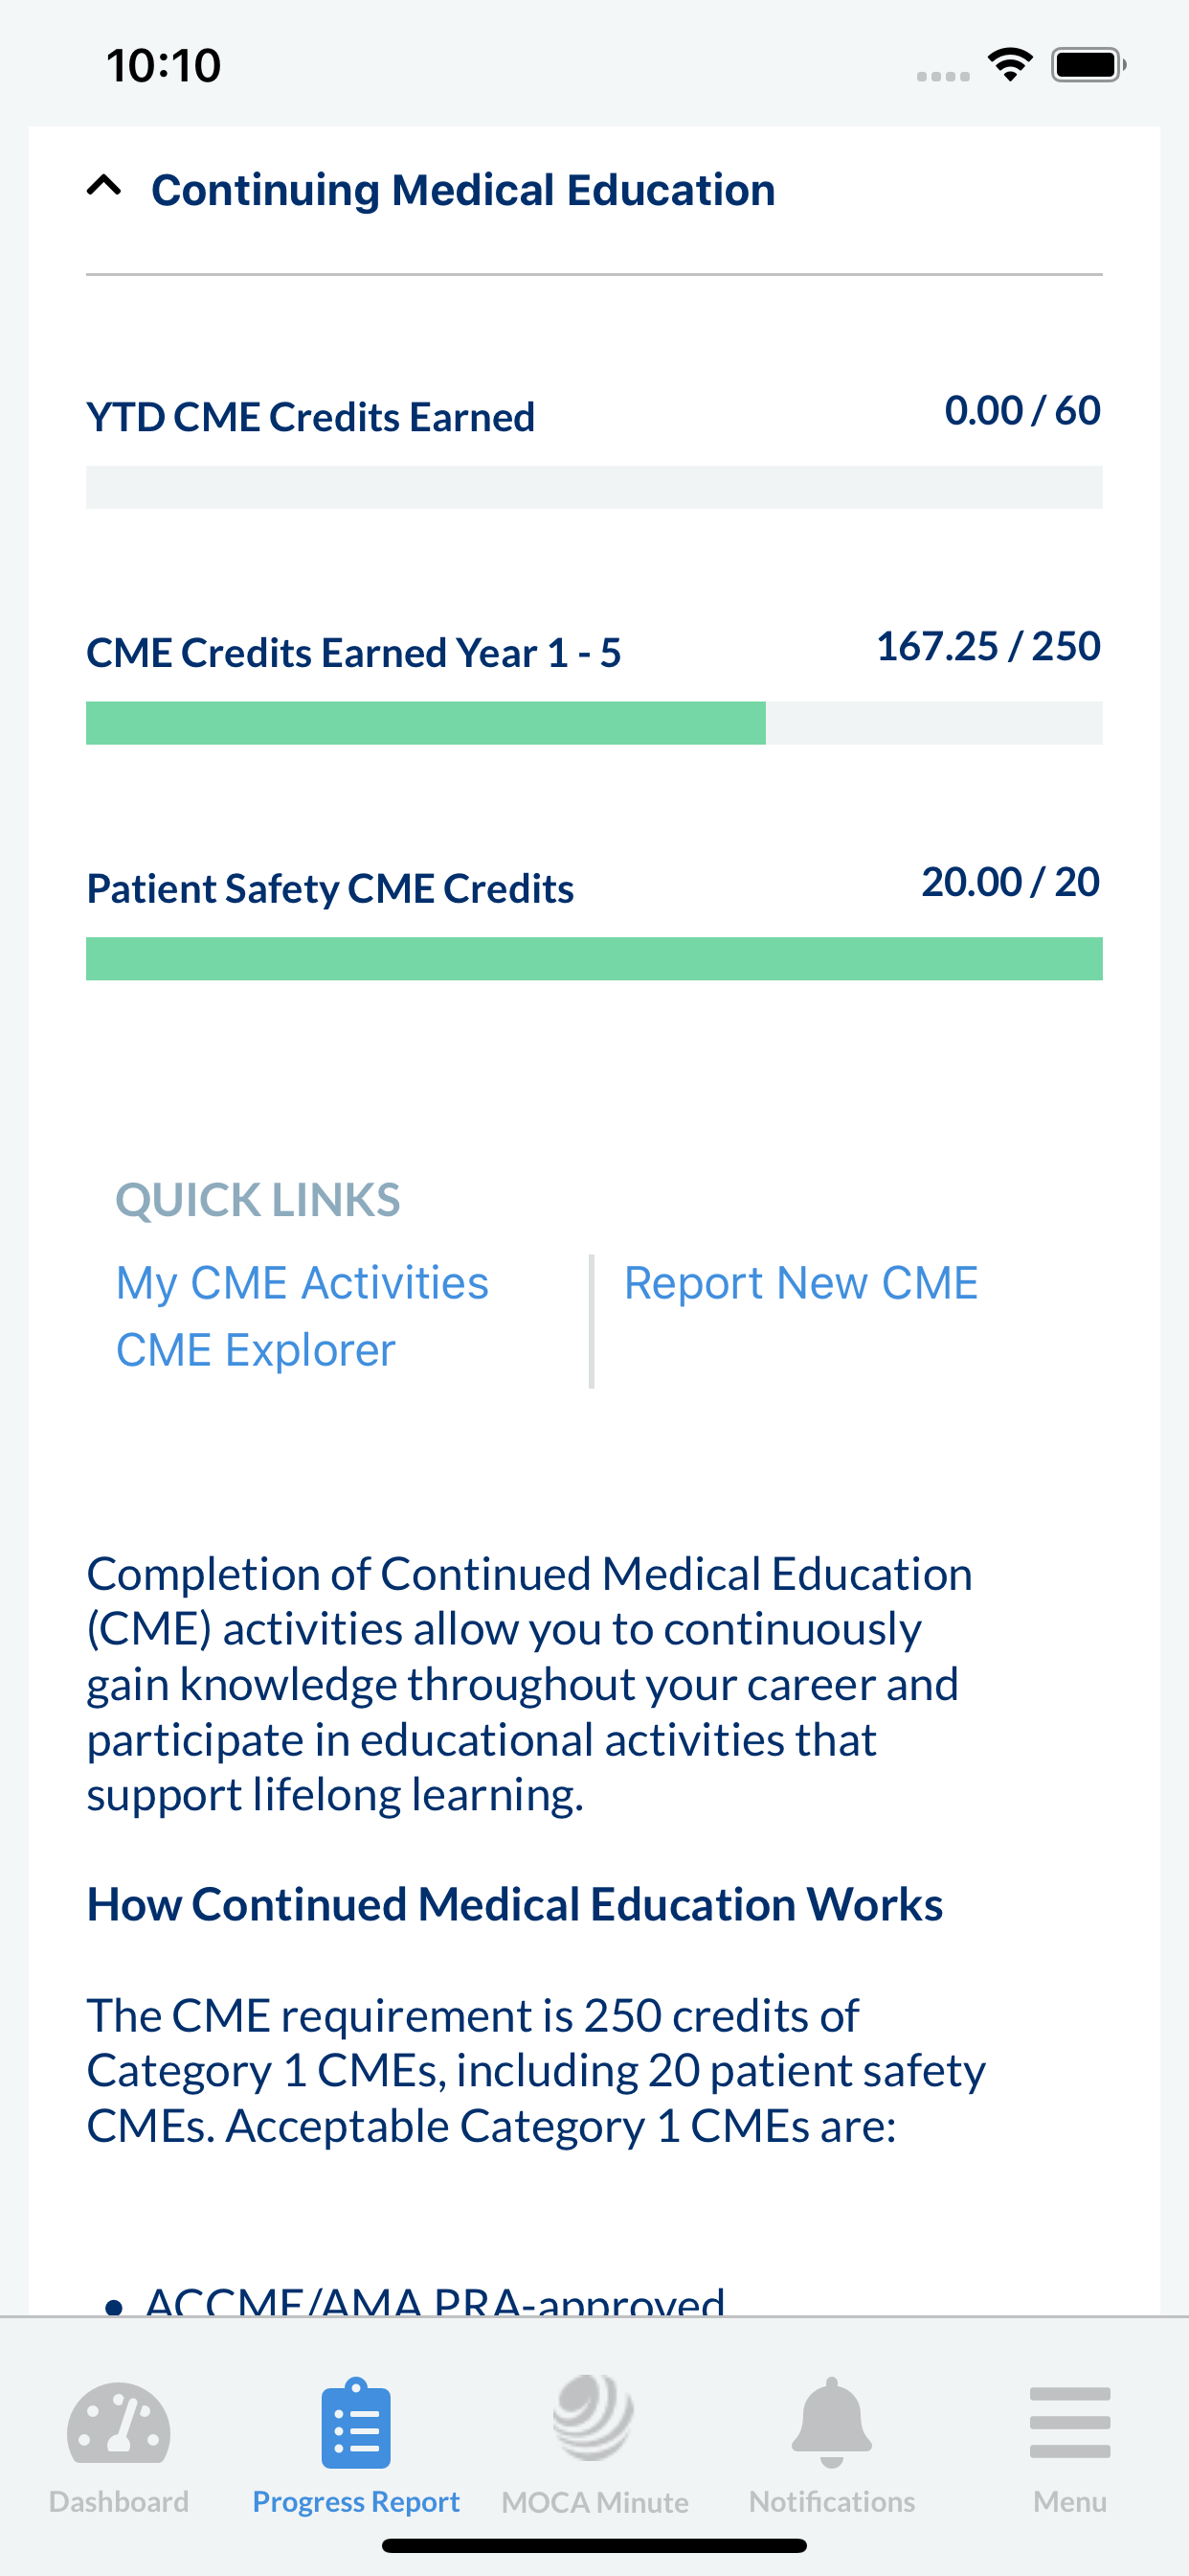Open the Report New CME link

point(801,1283)
